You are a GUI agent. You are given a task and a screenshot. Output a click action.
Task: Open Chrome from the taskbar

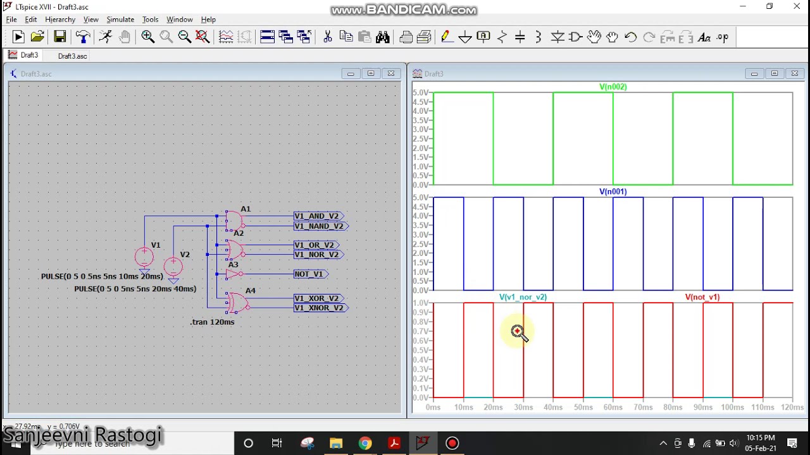(365, 443)
